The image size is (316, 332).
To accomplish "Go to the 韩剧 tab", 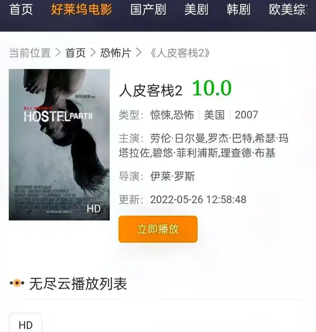I will coord(239,9).
